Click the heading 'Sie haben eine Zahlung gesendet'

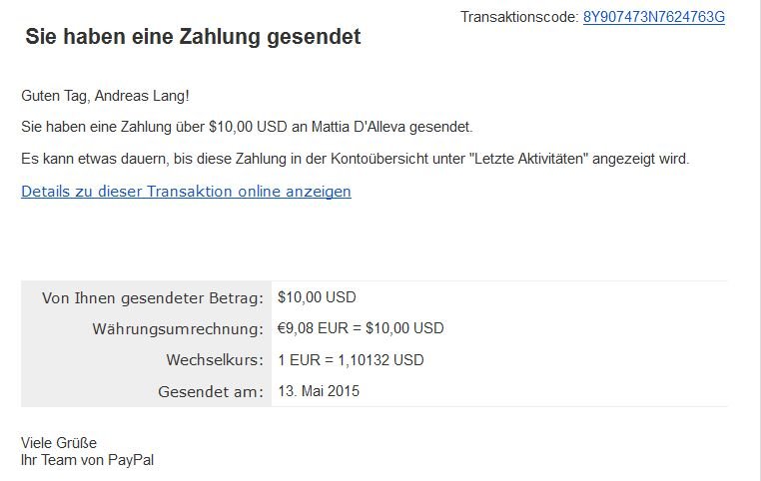(x=193, y=37)
